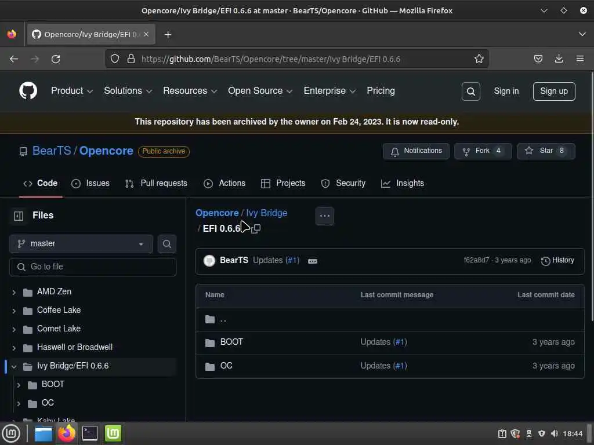Image resolution: width=594 pixels, height=445 pixels.
Task: Click the Pricing link
Action: (381, 91)
